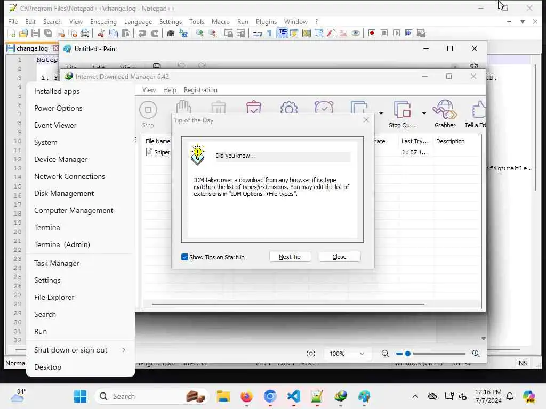The image size is (546, 409).
Task: Click IDM Scheduler alarm clock icon
Action: point(324,107)
